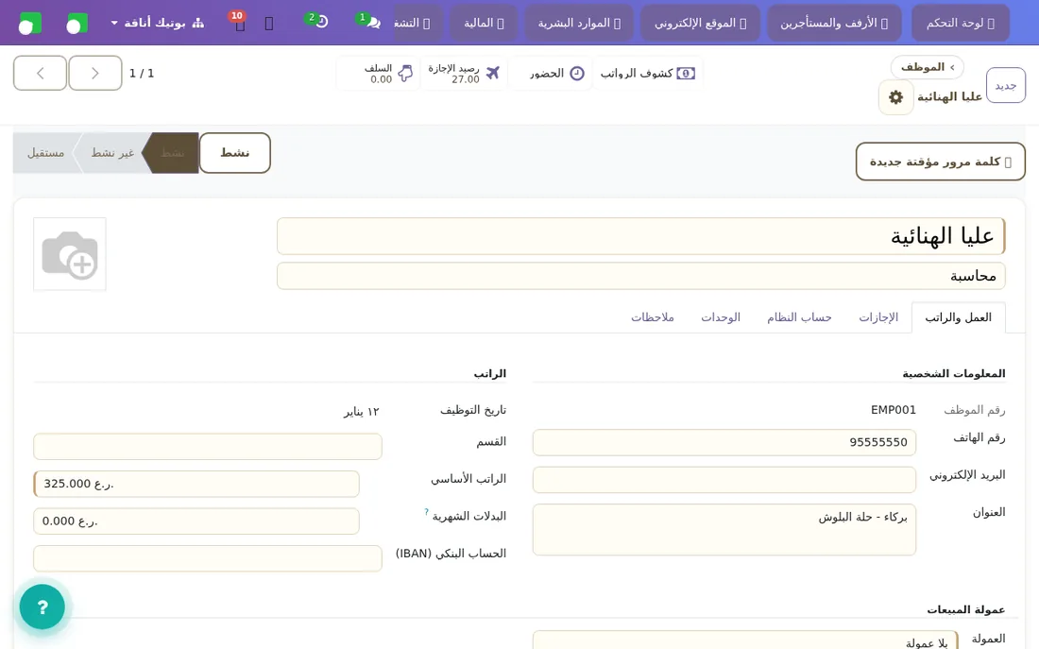Open the gear actions menu beside عليا الهنائية
The image size is (1039, 649).
895,96
